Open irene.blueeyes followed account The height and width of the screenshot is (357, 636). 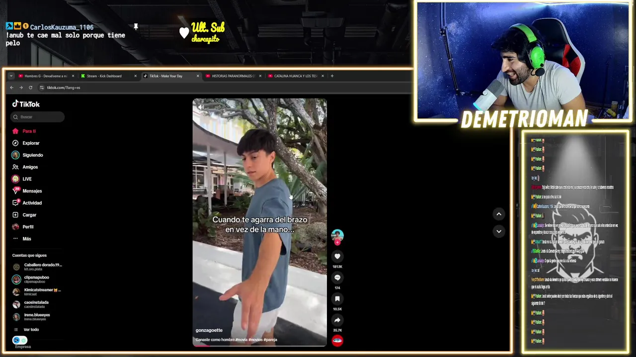click(31, 316)
